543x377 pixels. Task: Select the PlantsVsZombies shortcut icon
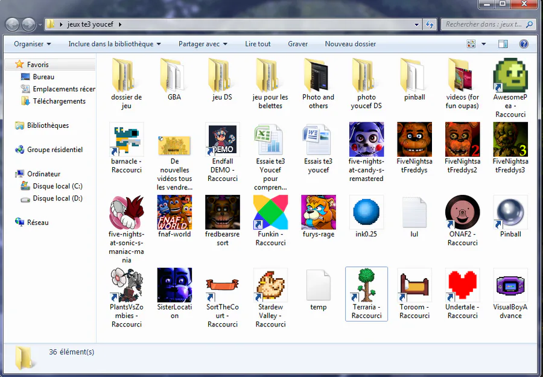[127, 285]
